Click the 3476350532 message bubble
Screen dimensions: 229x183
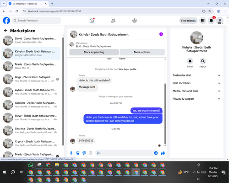[86, 140]
